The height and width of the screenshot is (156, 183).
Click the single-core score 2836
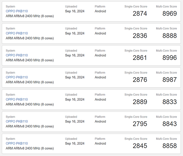[140, 36]
